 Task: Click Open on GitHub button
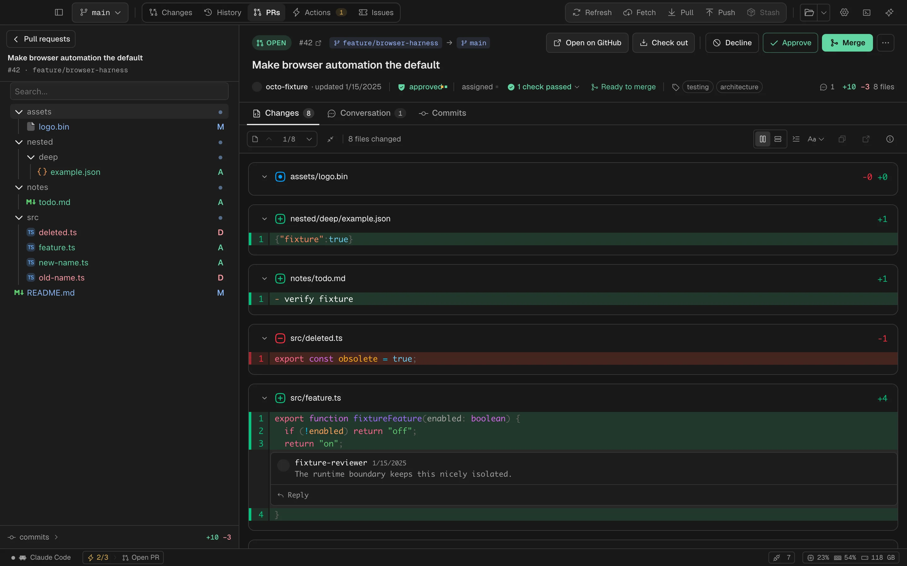tap(587, 43)
